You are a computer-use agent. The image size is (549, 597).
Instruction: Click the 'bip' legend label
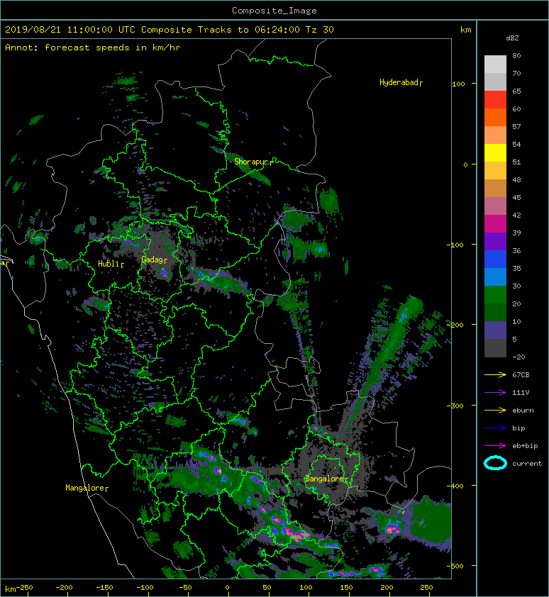point(518,428)
